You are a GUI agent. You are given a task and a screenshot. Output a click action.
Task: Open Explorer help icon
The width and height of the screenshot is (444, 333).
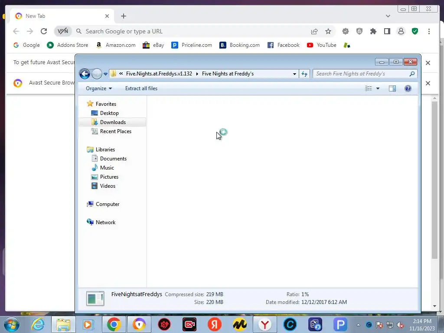[408, 88]
